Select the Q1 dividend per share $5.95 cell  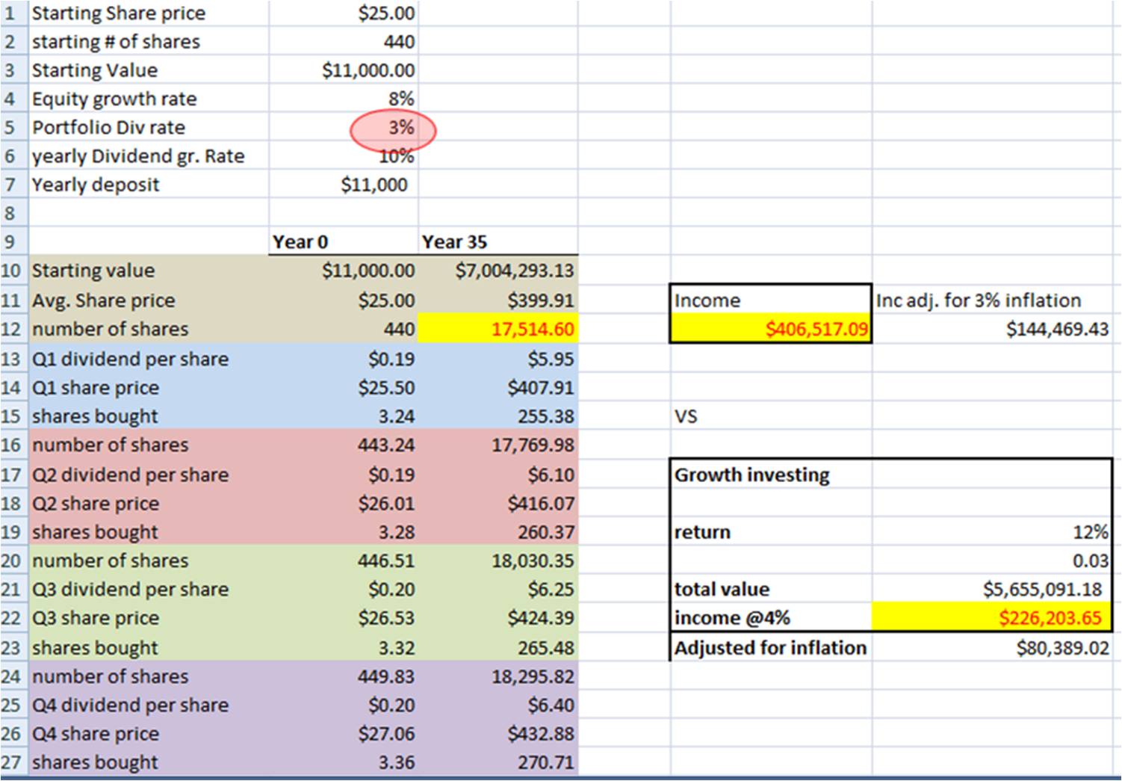click(x=498, y=359)
